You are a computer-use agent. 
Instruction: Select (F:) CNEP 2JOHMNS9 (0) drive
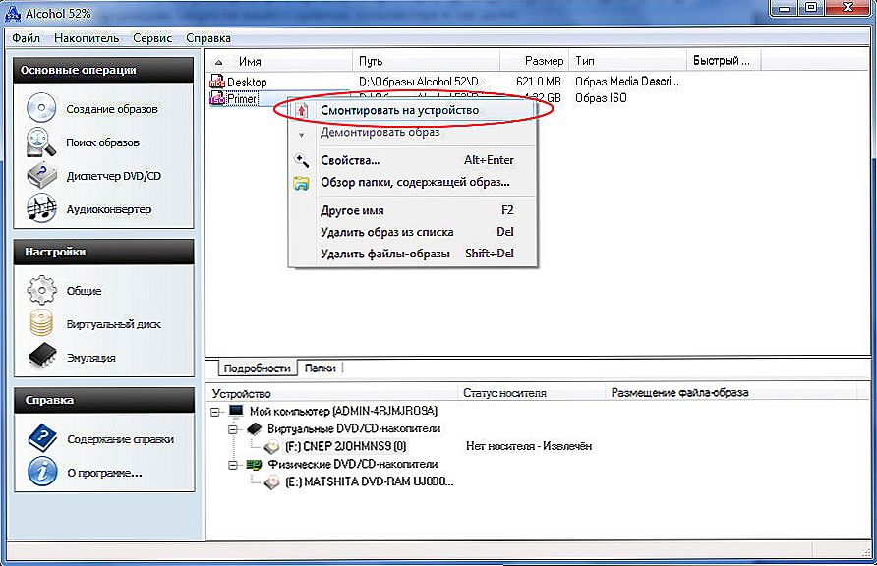(x=345, y=446)
